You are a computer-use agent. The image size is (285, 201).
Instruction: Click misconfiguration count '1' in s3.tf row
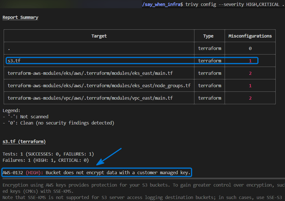[250, 61]
